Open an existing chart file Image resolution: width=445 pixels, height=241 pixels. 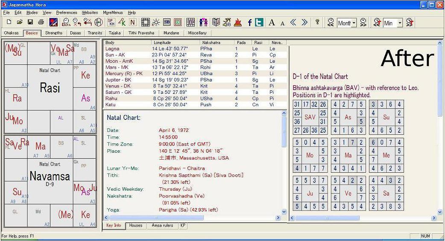(20, 22)
